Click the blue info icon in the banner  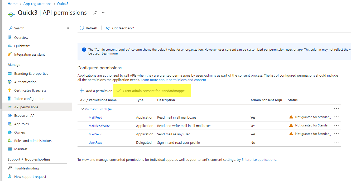click(x=84, y=50)
